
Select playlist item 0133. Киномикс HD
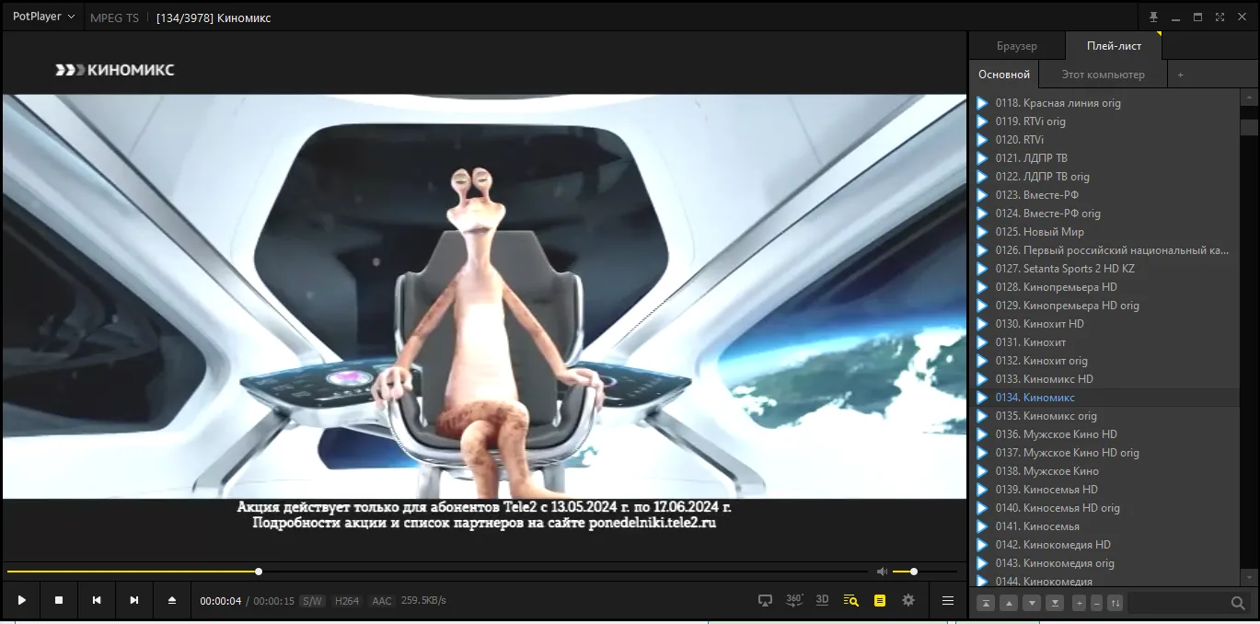click(x=1104, y=379)
